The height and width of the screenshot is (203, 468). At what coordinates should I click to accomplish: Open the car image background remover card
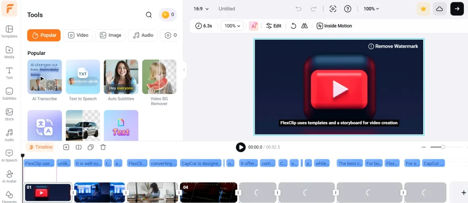pyautogui.click(x=83, y=125)
